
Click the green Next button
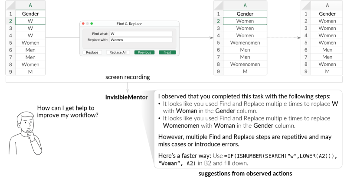[167, 52]
